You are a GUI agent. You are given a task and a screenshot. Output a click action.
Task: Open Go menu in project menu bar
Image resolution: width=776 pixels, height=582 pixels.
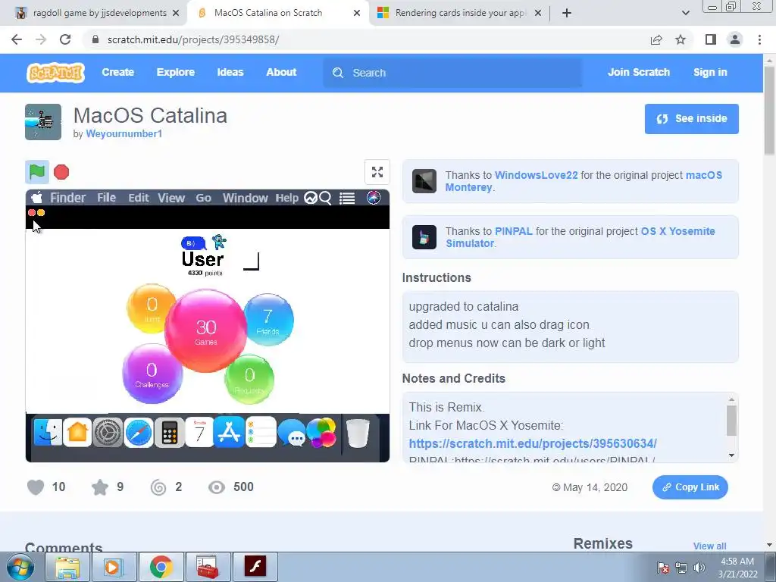coord(203,198)
